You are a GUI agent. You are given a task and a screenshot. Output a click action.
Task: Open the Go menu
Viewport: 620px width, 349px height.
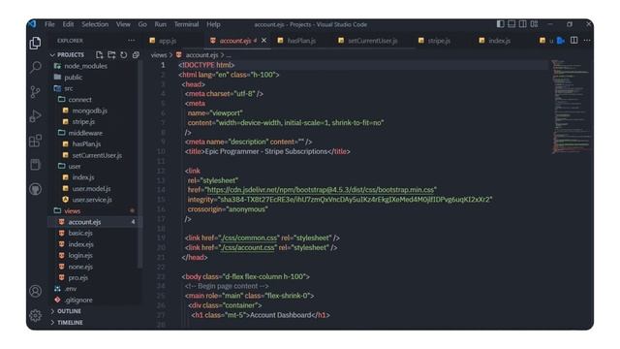(x=142, y=24)
